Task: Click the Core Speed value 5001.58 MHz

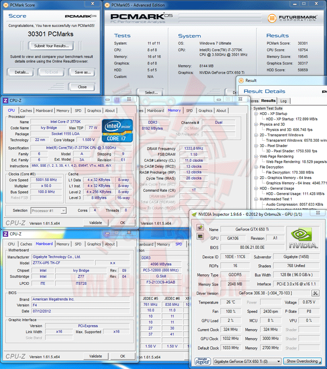Action: pyautogui.click(x=46, y=180)
